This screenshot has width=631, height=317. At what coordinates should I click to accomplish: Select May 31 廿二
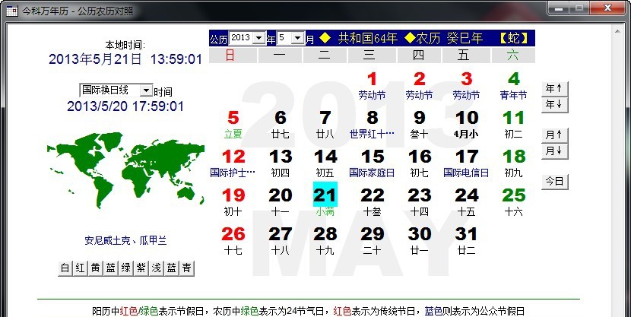[466, 240]
